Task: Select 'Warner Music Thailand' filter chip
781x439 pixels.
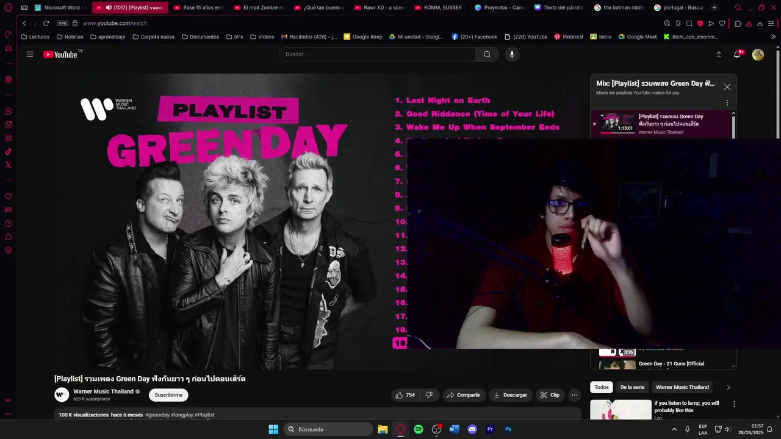Action: (x=682, y=387)
